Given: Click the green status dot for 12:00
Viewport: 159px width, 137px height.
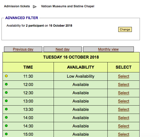Looking at the screenshot, I should click(x=6, y=84).
